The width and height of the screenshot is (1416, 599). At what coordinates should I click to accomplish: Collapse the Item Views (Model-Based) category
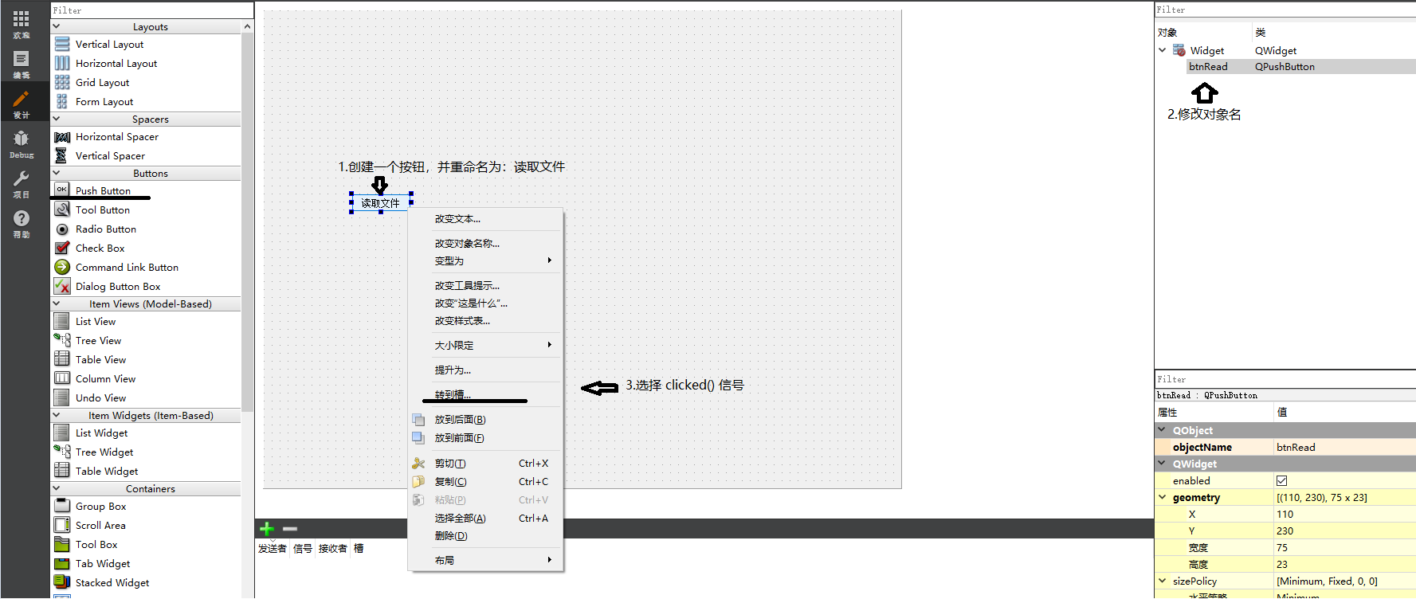pyautogui.click(x=57, y=303)
